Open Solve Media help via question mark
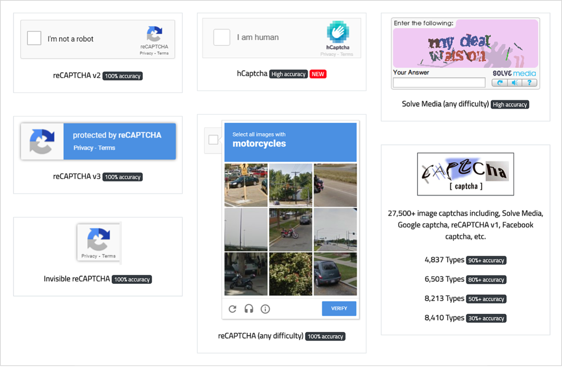This screenshot has height=367, width=562. coord(529,82)
